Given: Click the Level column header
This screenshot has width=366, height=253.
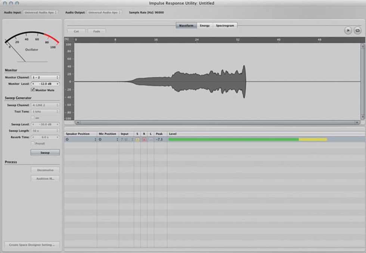Looking at the screenshot, I should [266, 134].
